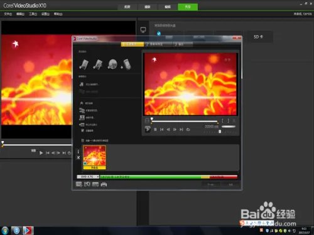Click the import from mobile device icon

[126, 65]
